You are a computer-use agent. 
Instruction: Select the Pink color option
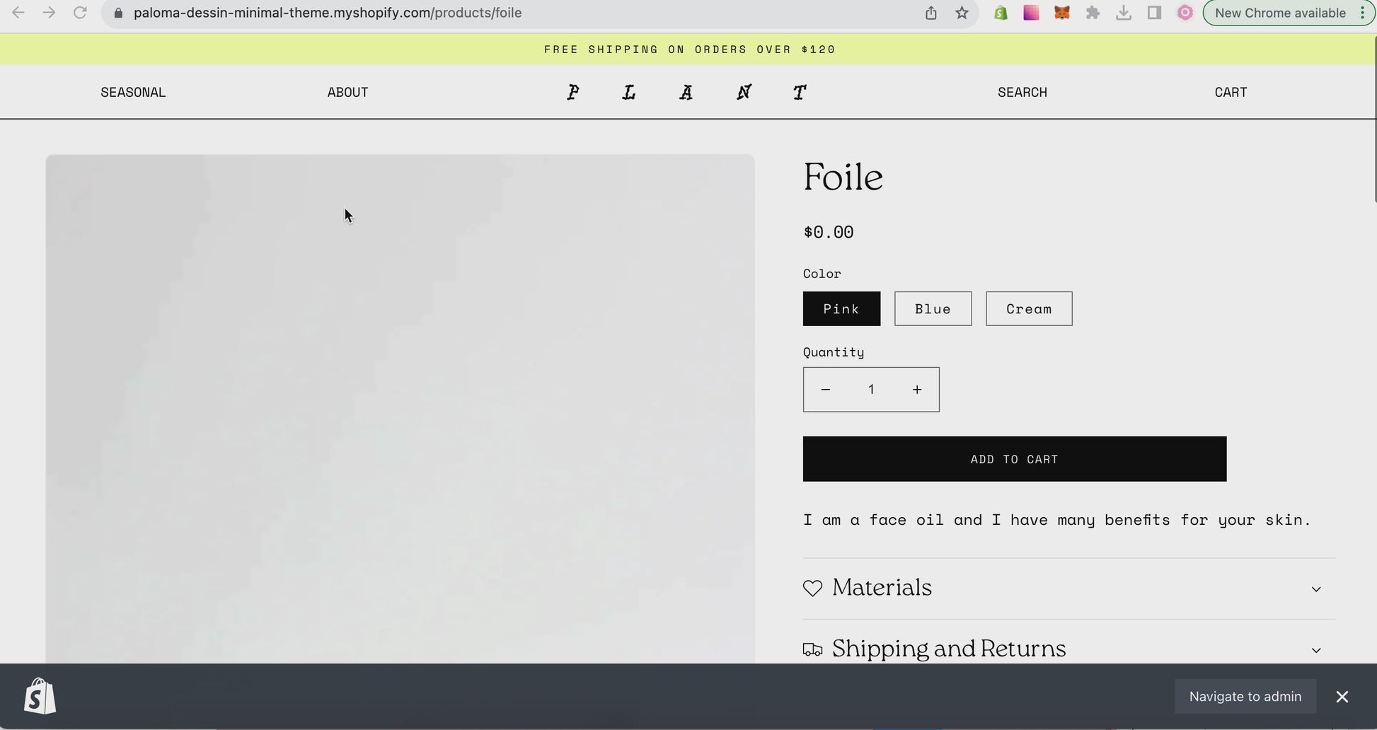pos(841,308)
